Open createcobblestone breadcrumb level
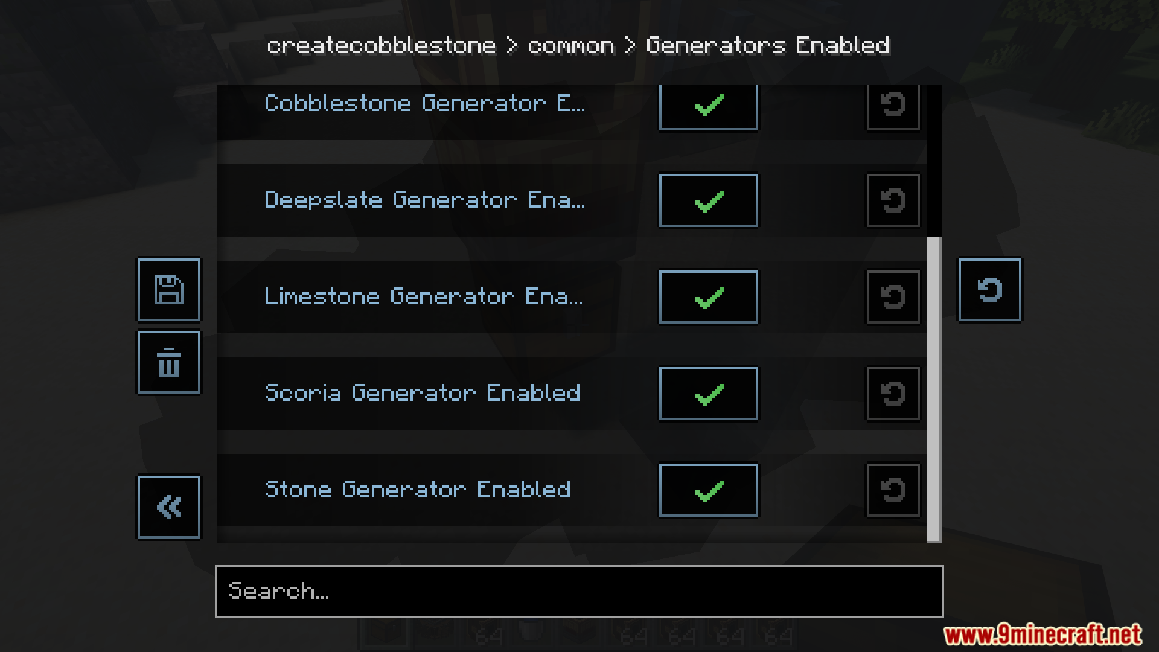This screenshot has width=1159, height=652. 382,46
